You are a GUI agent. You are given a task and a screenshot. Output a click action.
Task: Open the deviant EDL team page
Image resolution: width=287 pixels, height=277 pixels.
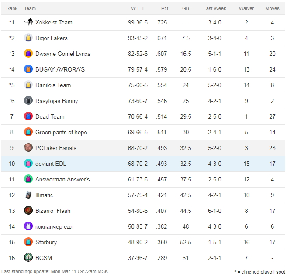coord(51,164)
